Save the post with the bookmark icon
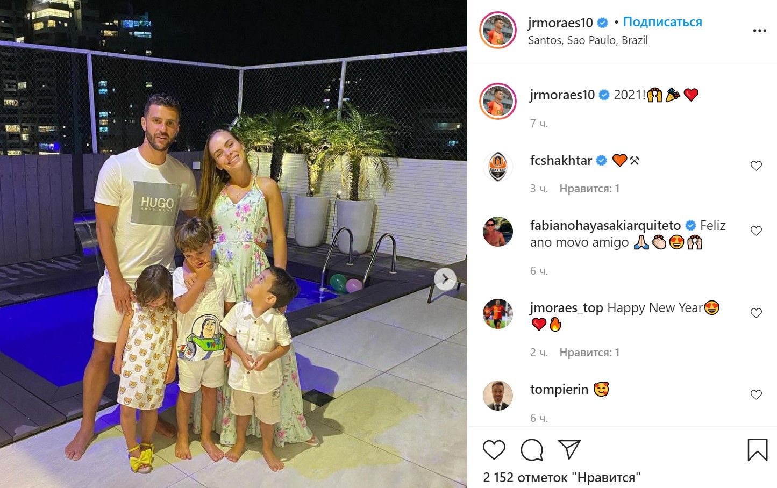777x488 pixels. click(757, 450)
